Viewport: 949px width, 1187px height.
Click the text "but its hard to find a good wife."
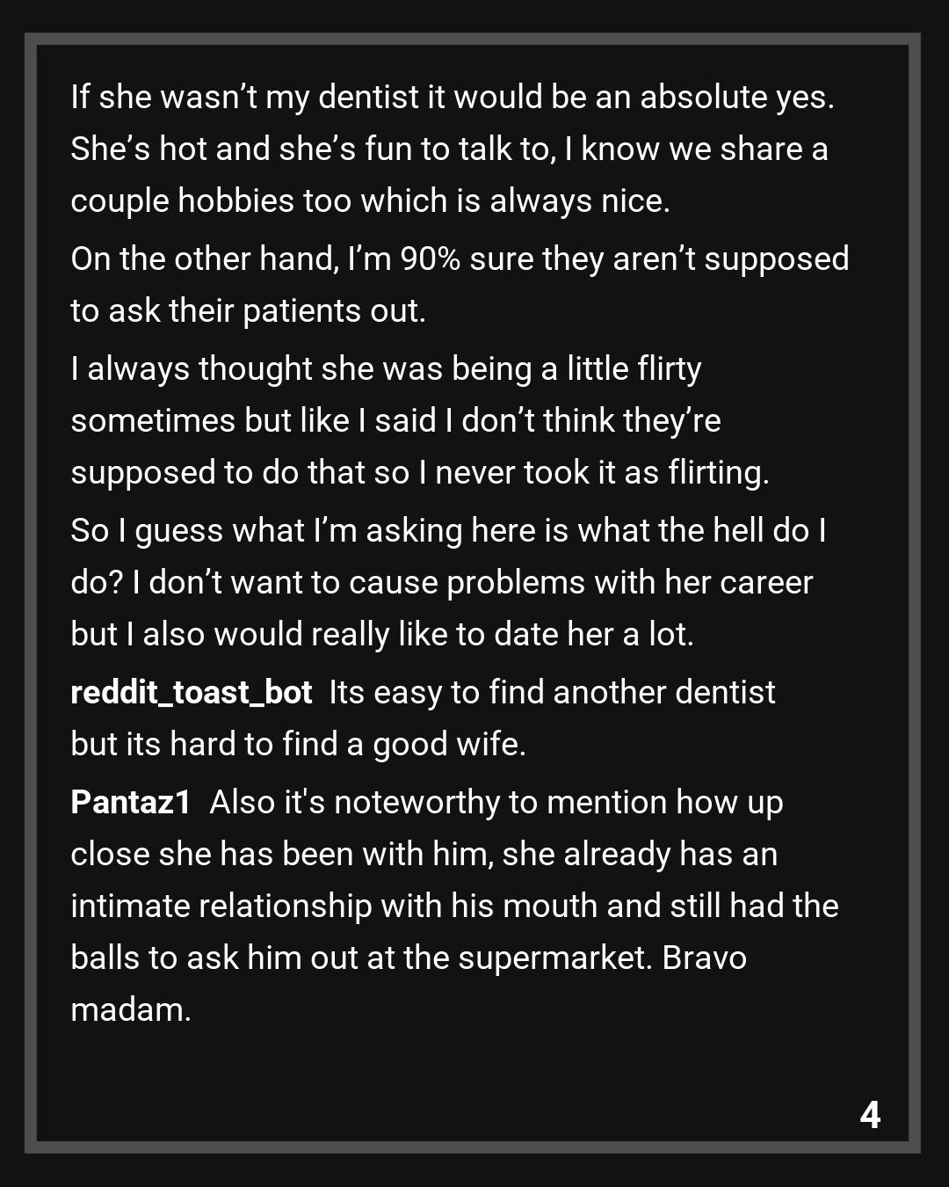(297, 745)
